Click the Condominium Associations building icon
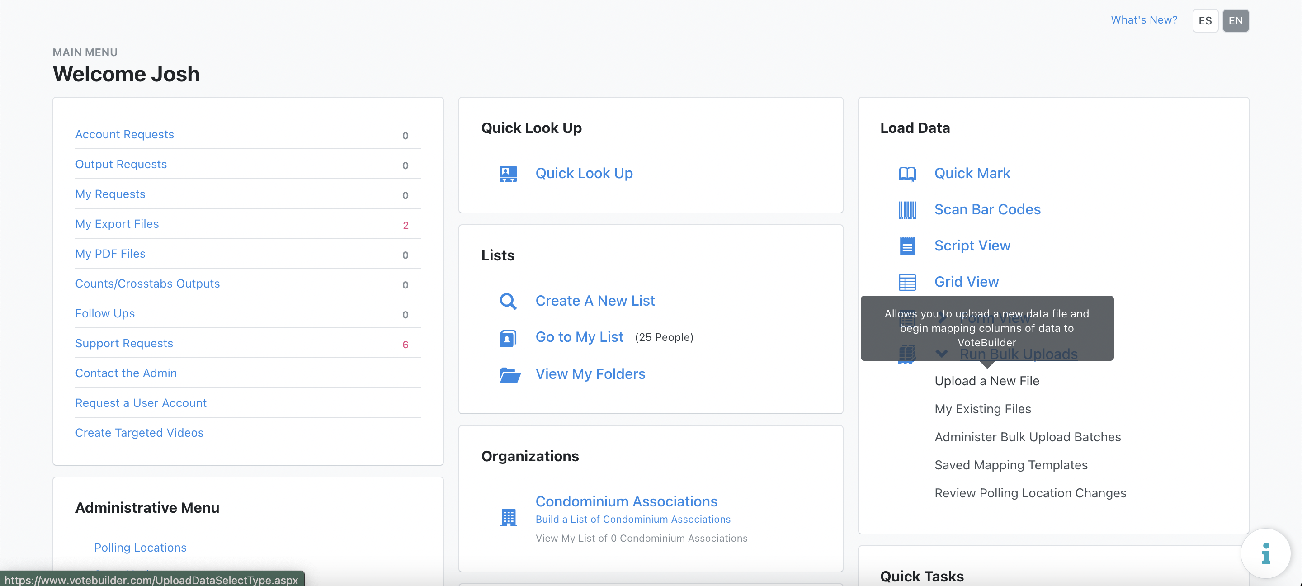 [x=508, y=517]
